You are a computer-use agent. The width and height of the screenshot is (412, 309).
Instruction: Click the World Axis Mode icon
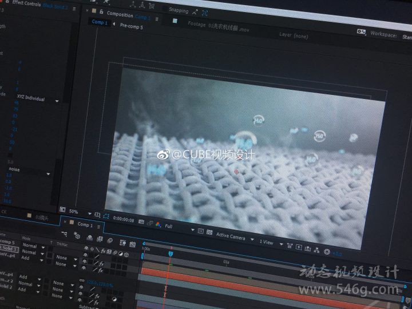[142, 5]
